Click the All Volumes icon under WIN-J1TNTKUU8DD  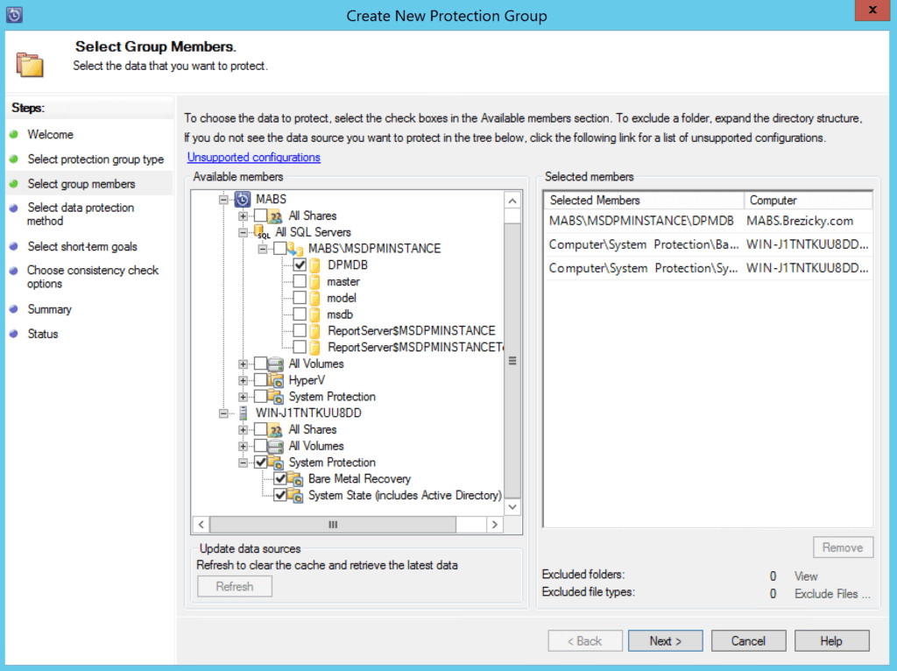pos(276,446)
